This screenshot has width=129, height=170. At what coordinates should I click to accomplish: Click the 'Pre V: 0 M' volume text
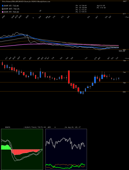pyautogui.click(x=101, y=8)
